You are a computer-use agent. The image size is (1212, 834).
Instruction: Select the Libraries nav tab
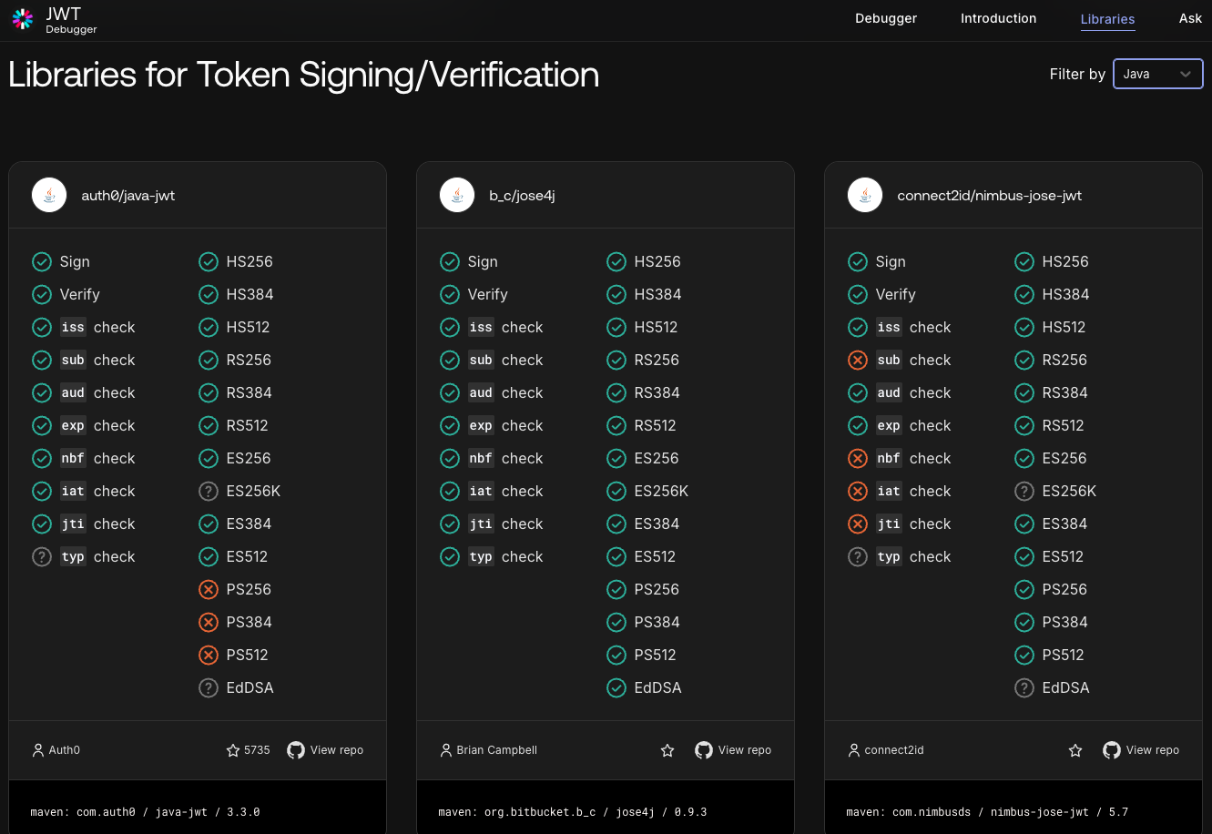(x=1107, y=19)
